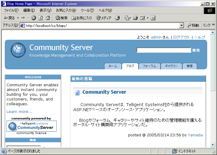Open the 表示(V) menu
This screenshot has height=155, width=217.
click(x=45, y=10)
